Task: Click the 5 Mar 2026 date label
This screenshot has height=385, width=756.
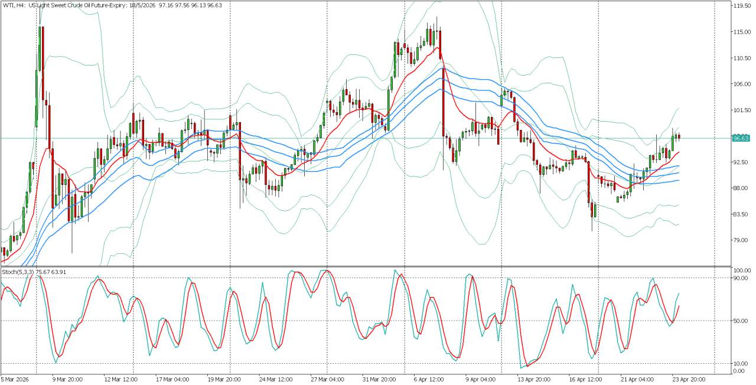Action: point(15,379)
